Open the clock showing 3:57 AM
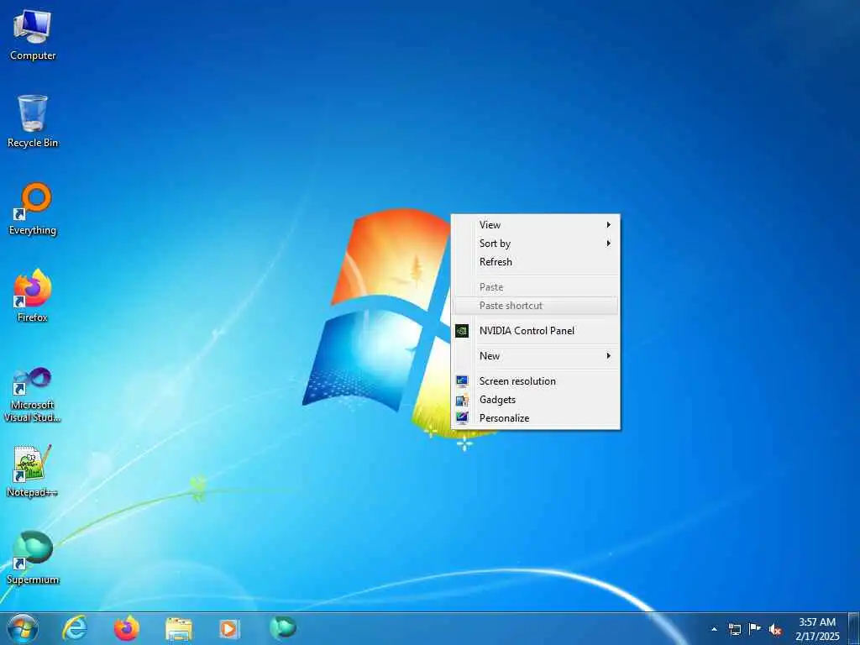This screenshot has width=860, height=645. [x=817, y=629]
